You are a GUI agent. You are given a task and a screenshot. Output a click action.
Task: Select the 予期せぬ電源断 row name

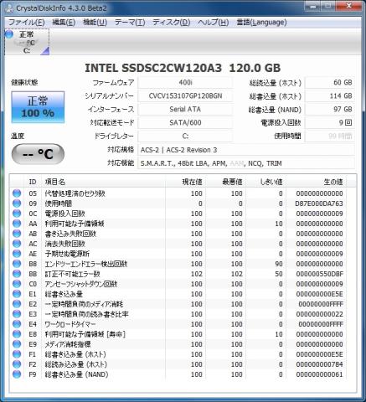[x=67, y=254]
